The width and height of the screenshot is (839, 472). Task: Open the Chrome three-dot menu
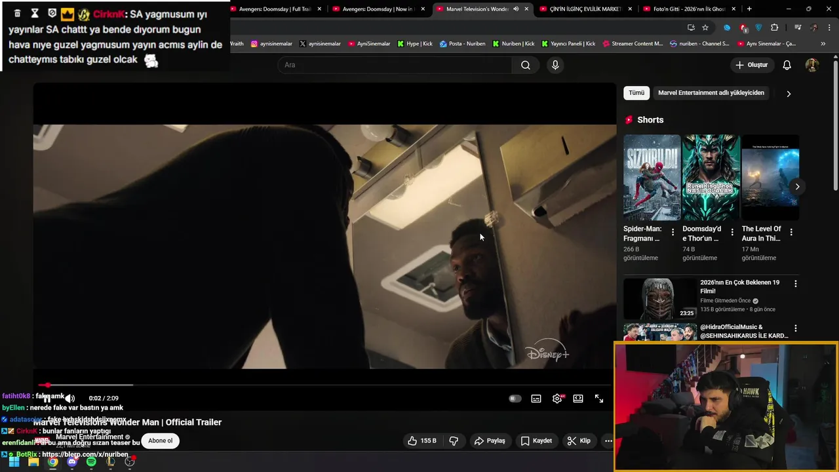pos(829,28)
